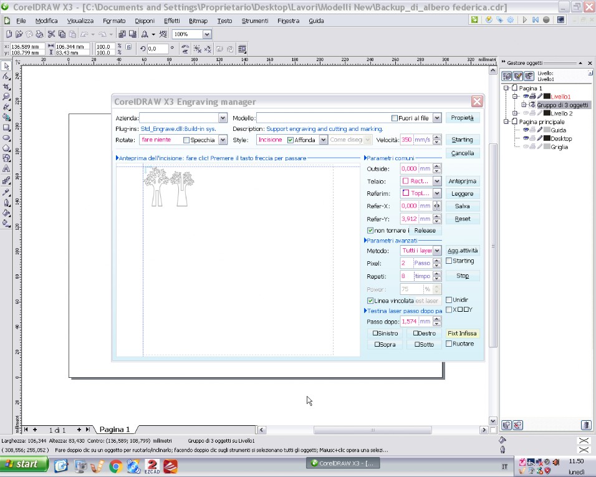The height and width of the screenshot is (477, 596).
Task: Open the Telaio dropdown
Action: pyautogui.click(x=437, y=181)
